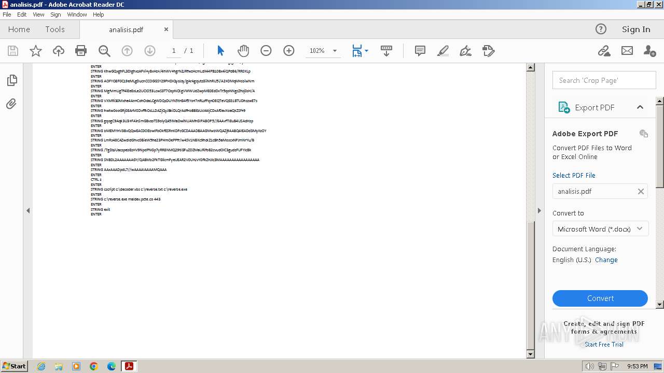Launch Chrome from taskbar
664x373 pixels.
(94, 366)
